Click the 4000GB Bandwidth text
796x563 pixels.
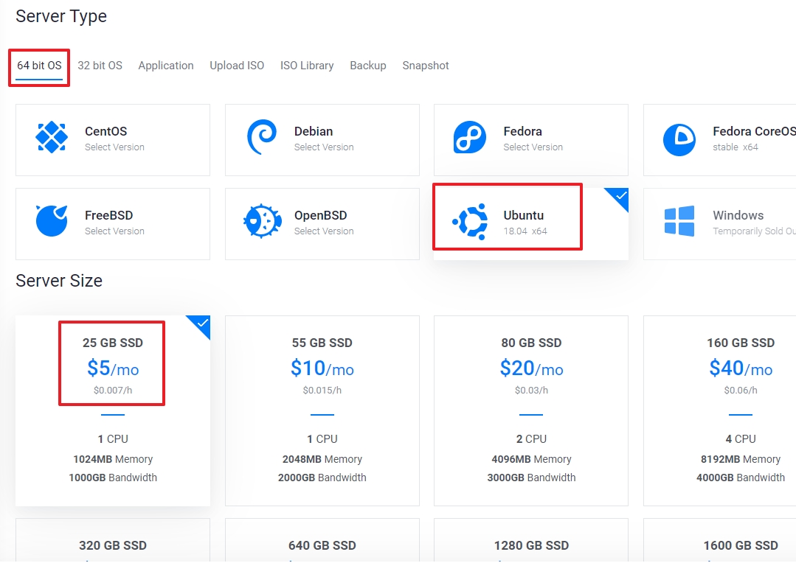(x=741, y=478)
